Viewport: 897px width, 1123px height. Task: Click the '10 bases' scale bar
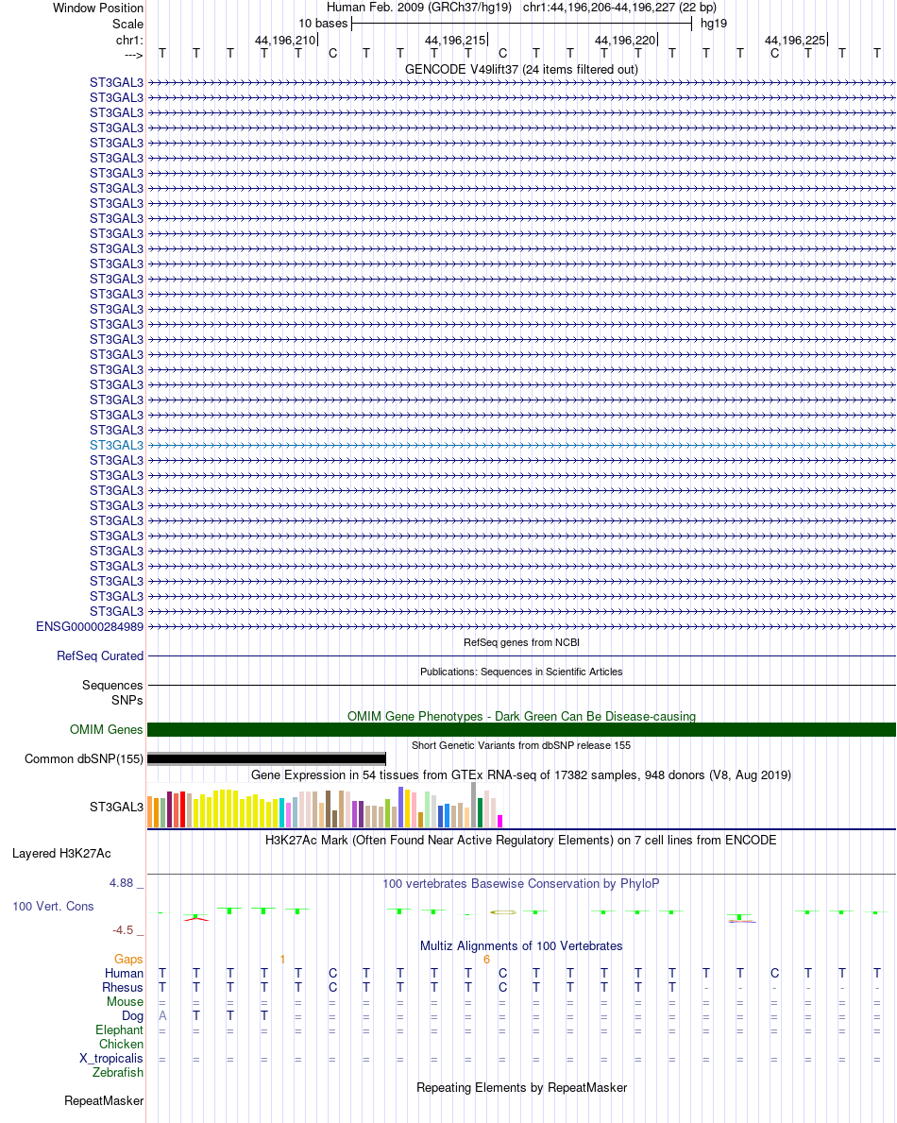pos(521,24)
